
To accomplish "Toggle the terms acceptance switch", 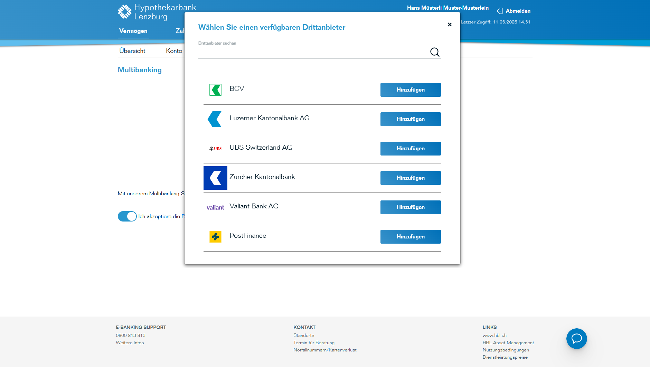I will point(127,216).
